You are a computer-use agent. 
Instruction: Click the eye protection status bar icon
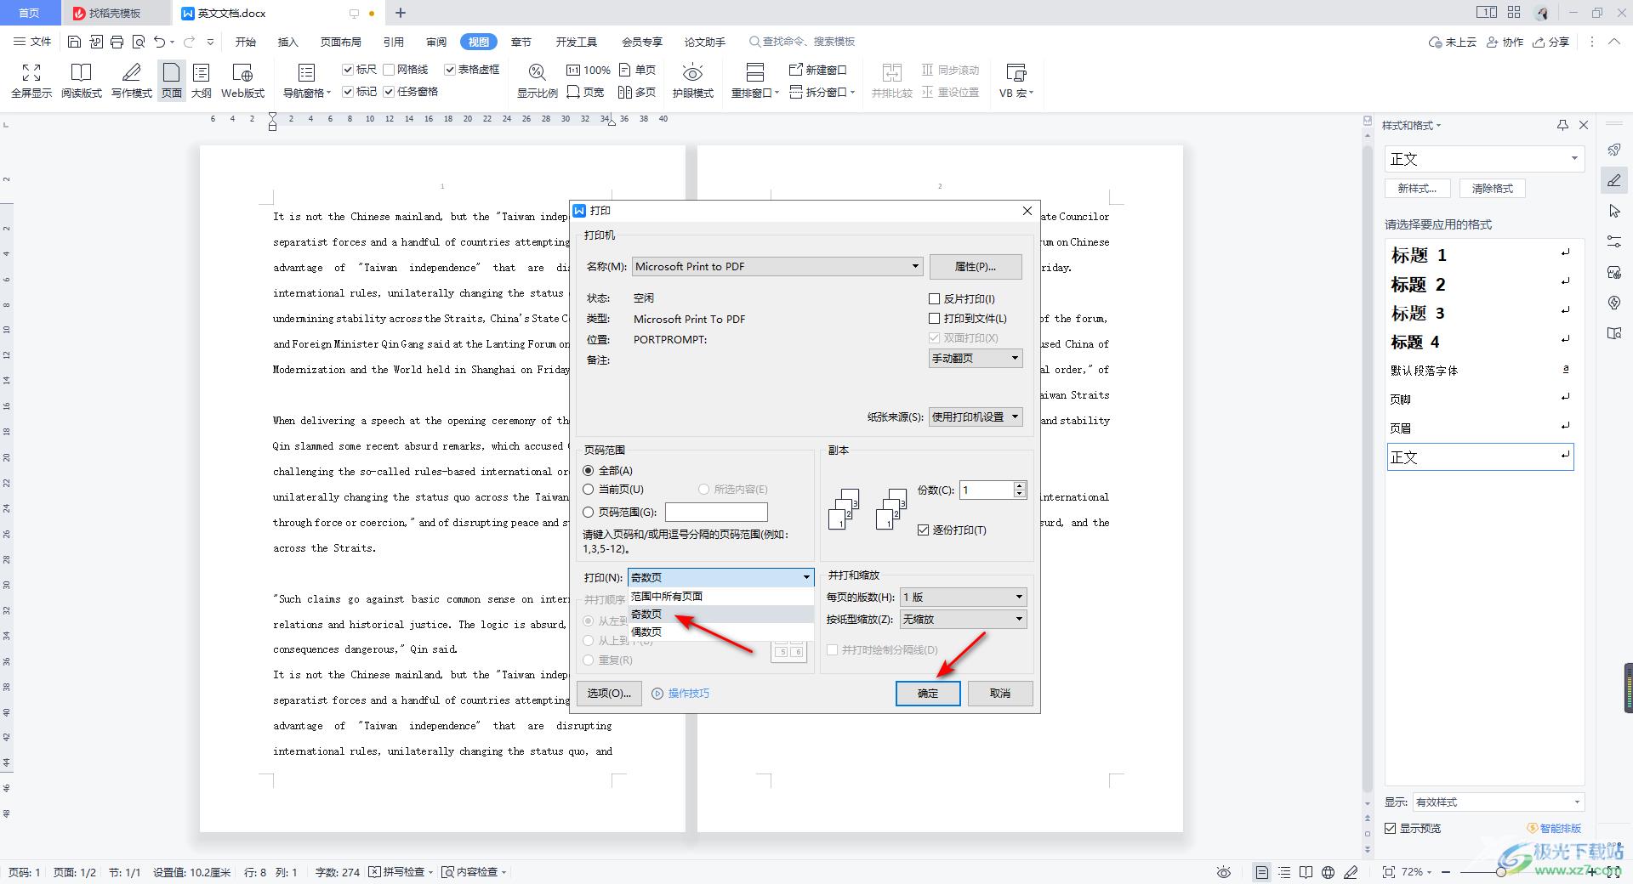(x=1224, y=872)
